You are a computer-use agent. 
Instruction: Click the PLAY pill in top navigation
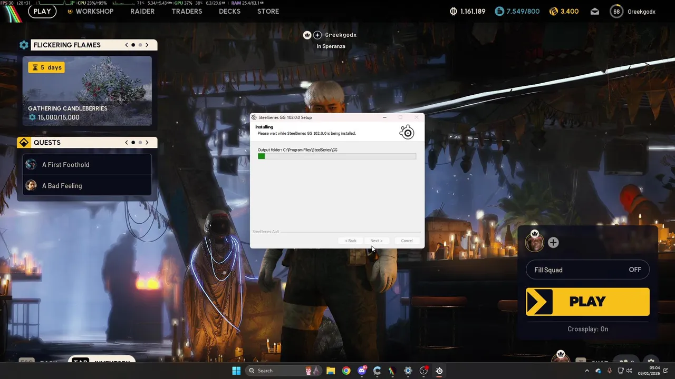coord(42,11)
